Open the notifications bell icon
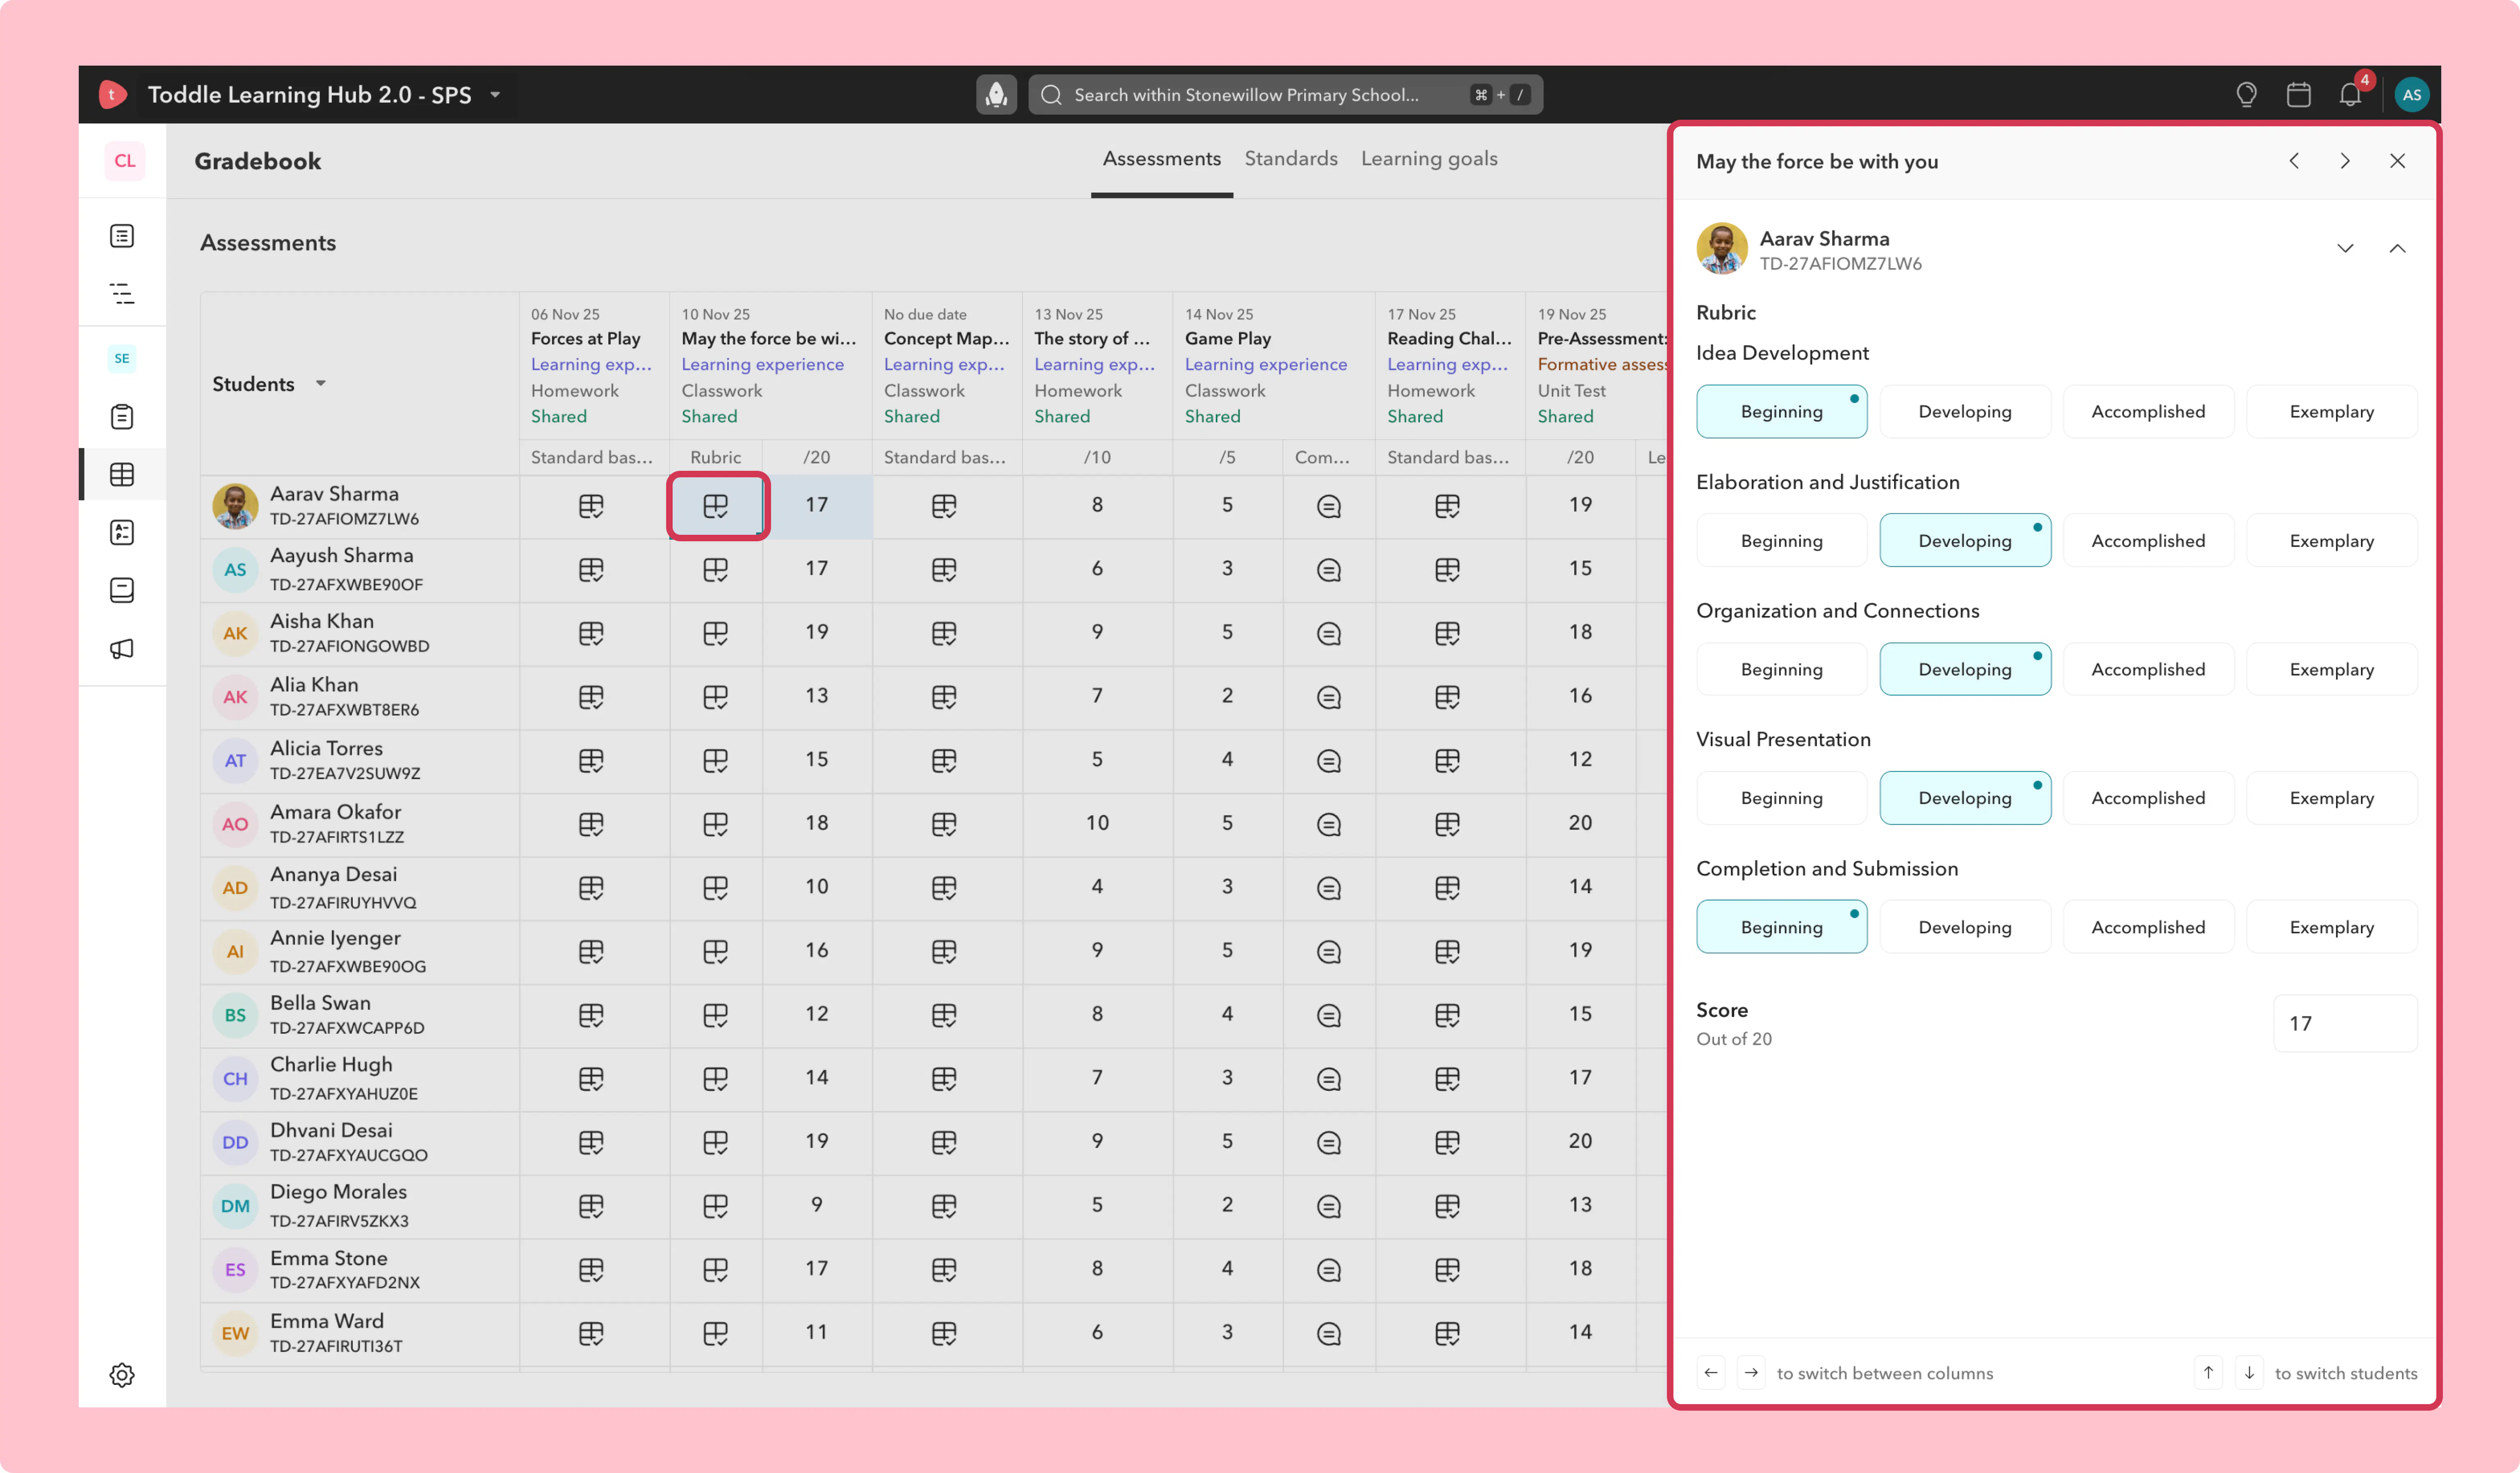The width and height of the screenshot is (2520, 1473). [x=2350, y=95]
